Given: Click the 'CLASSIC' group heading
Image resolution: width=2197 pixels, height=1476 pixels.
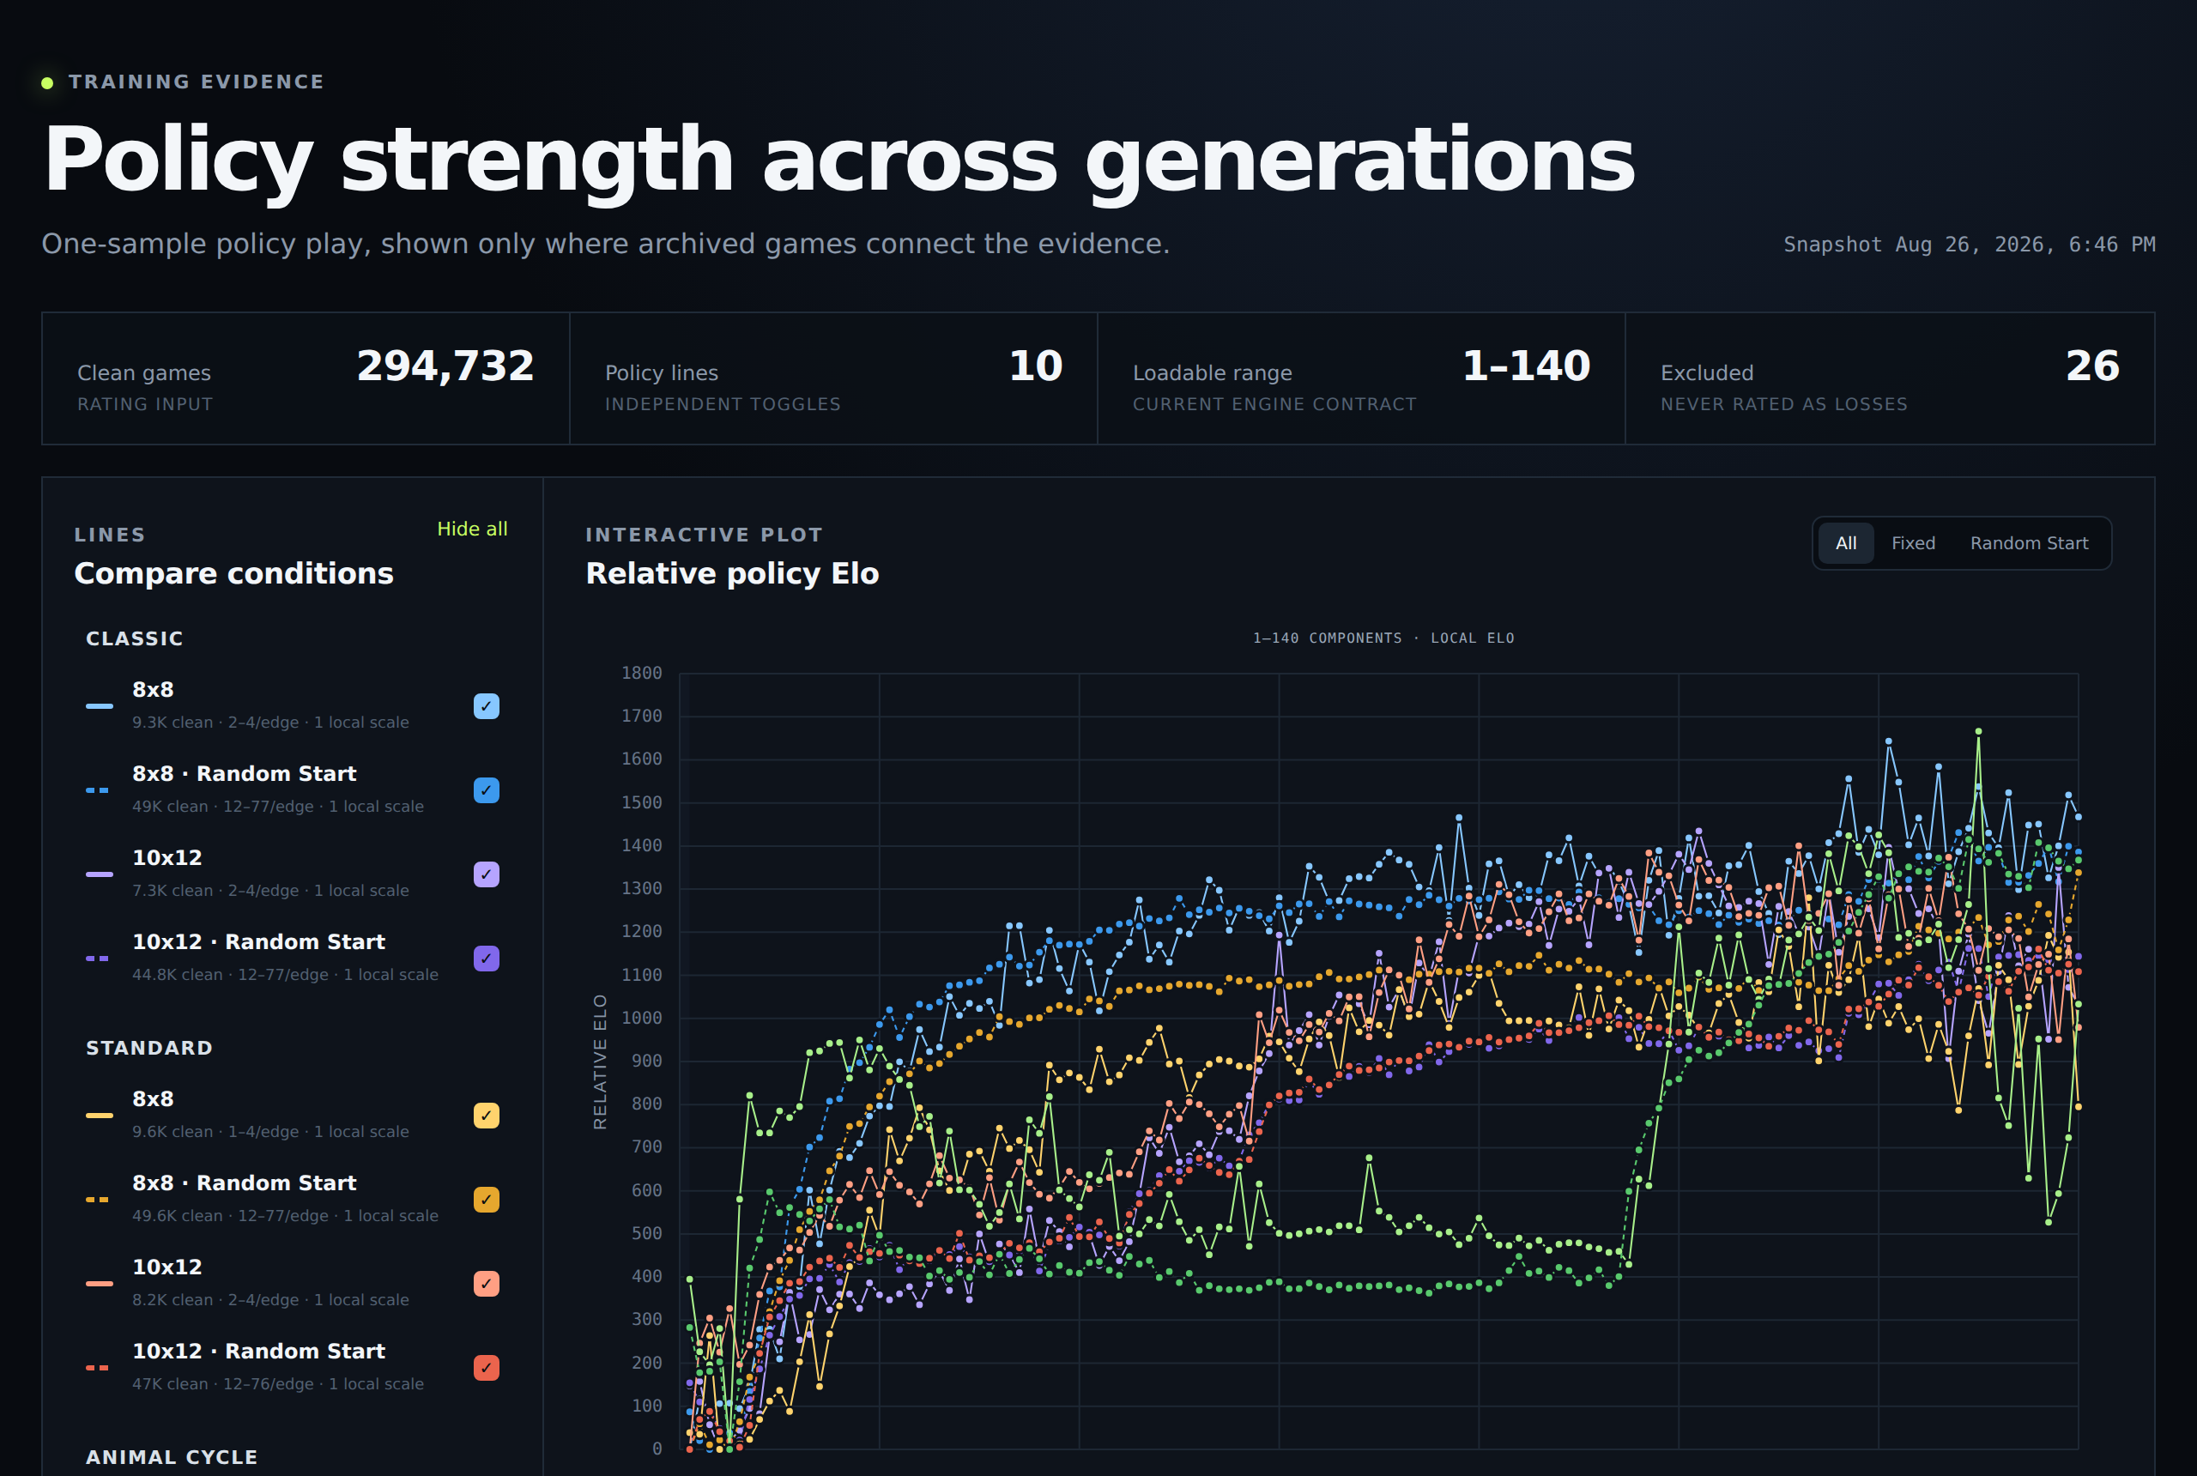Looking at the screenshot, I should tap(135, 638).
